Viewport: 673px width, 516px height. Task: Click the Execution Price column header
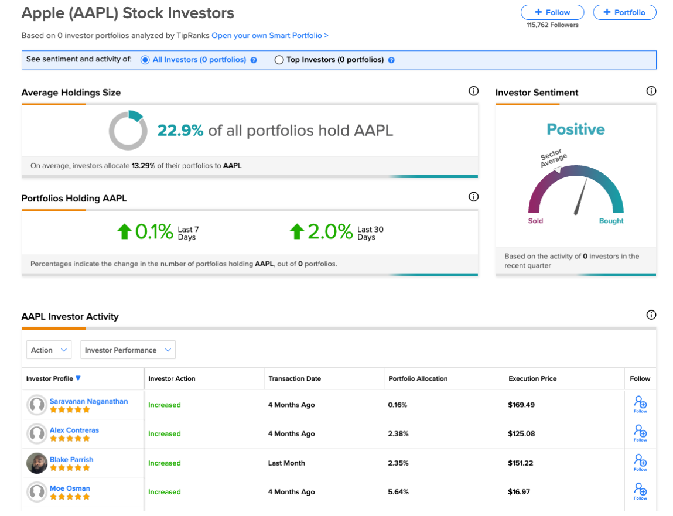pyautogui.click(x=532, y=378)
